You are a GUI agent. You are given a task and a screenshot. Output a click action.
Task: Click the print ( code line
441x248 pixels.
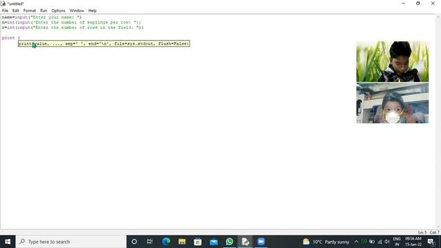pyautogui.click(x=11, y=38)
